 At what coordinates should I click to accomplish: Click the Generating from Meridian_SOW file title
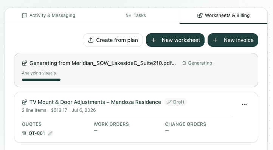[102, 63]
